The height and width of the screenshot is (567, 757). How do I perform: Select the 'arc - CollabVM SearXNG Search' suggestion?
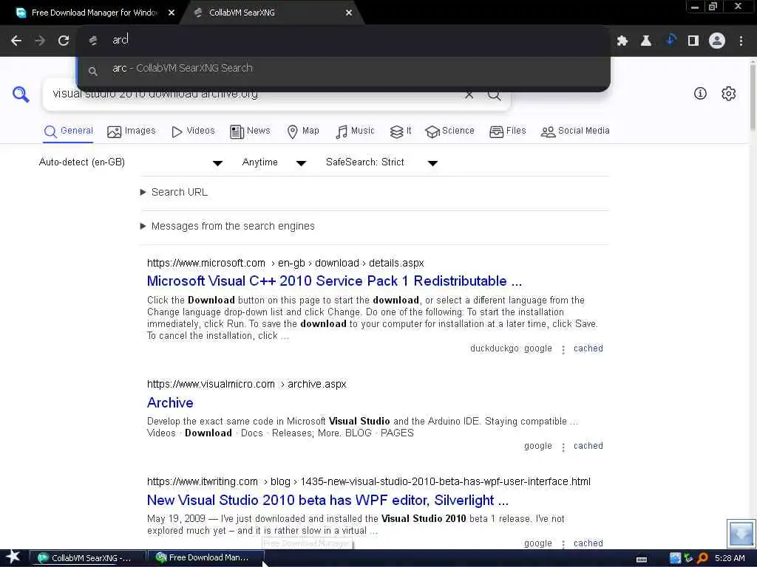(343, 69)
